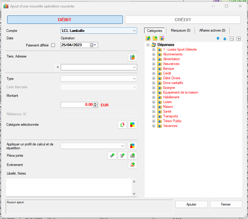
Task: Click the scanner add document icon
Action: 132,156
